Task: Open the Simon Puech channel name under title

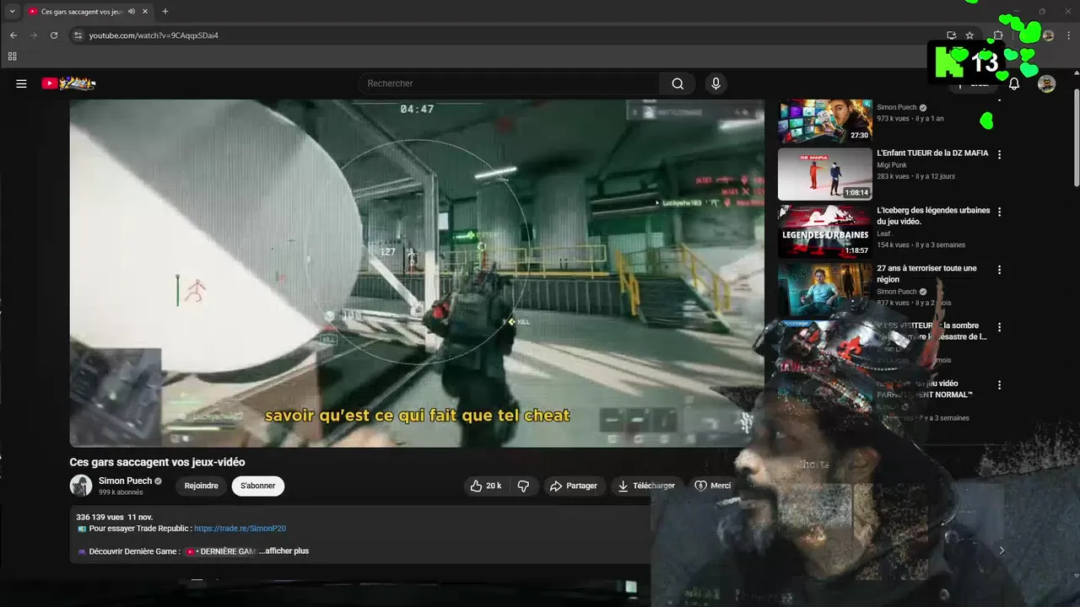Action: 125,481
